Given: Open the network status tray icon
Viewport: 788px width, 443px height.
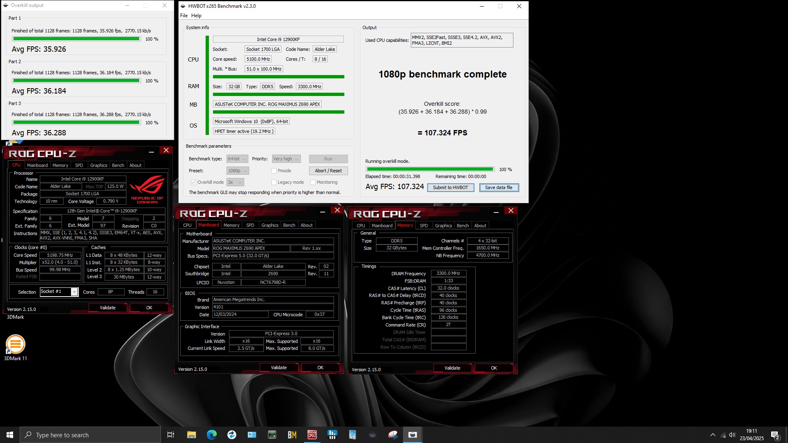Looking at the screenshot, I should (x=723, y=435).
